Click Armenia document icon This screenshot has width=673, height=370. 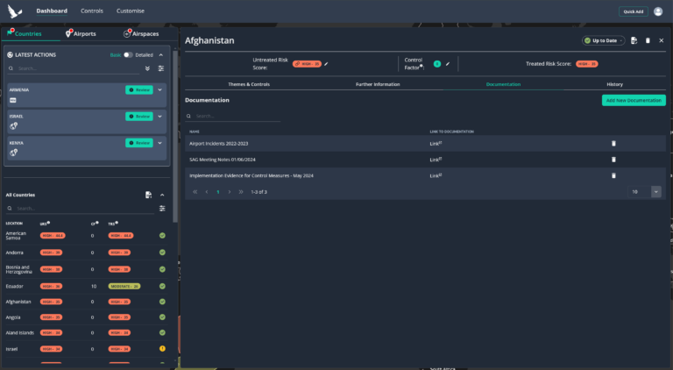pyautogui.click(x=13, y=100)
